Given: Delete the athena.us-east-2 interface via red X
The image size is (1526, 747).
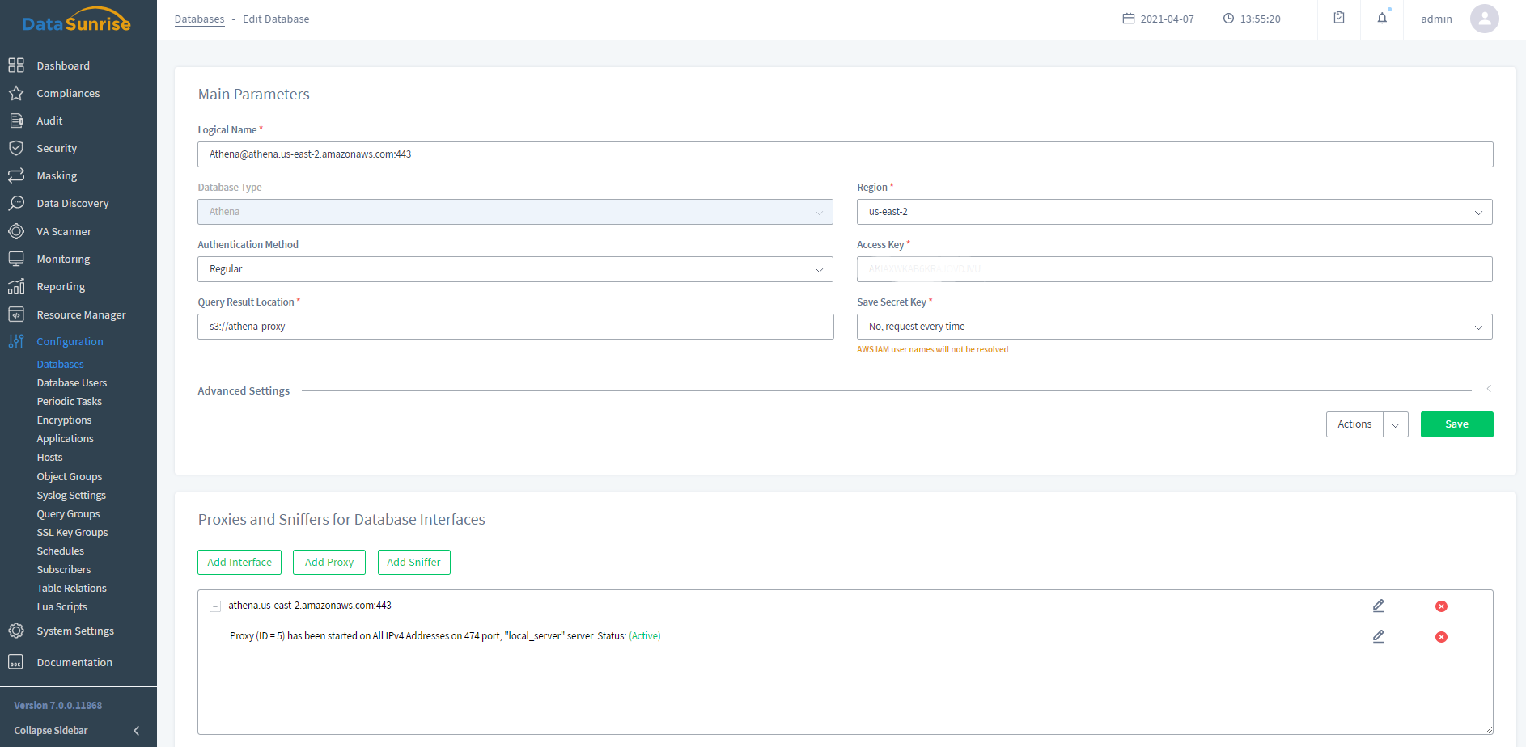Looking at the screenshot, I should pos(1441,606).
